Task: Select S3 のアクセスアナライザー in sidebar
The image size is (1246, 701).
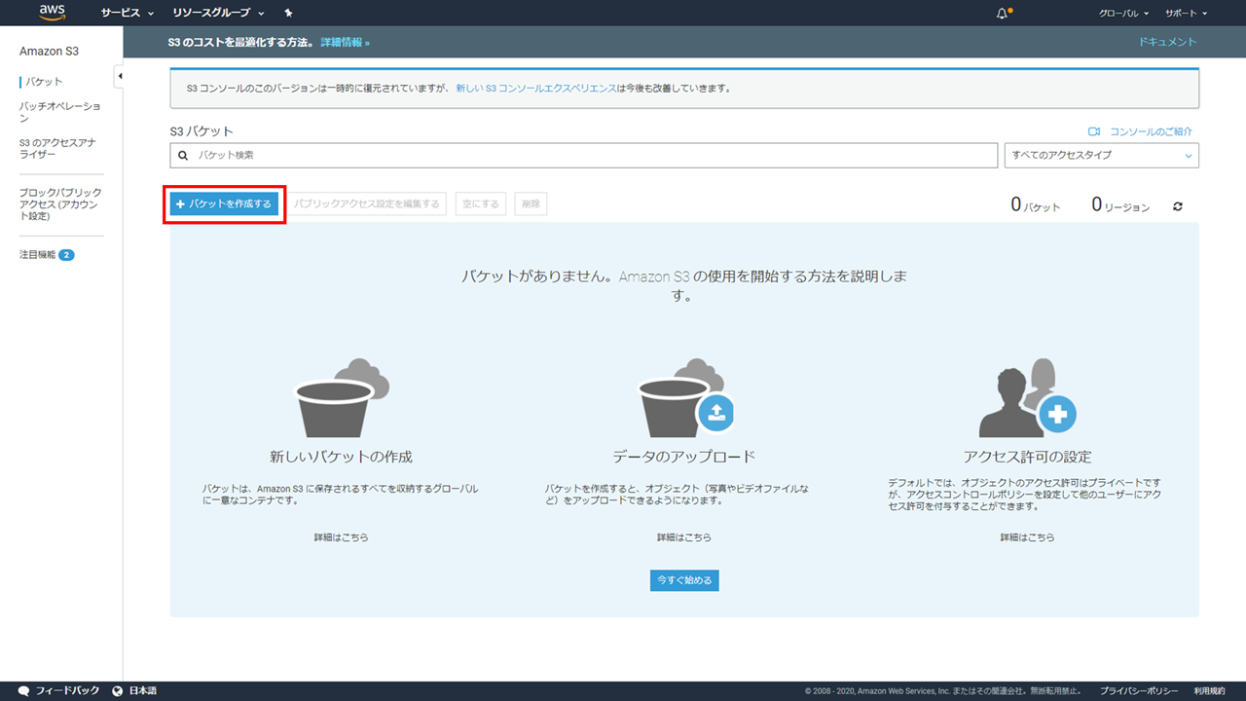Action: [57, 148]
